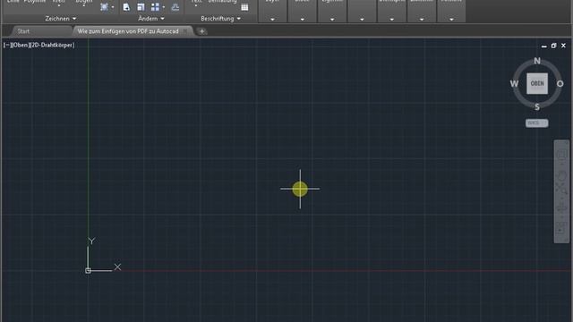
Task: Open the Array tool flyout arrow
Action: pos(163,7)
